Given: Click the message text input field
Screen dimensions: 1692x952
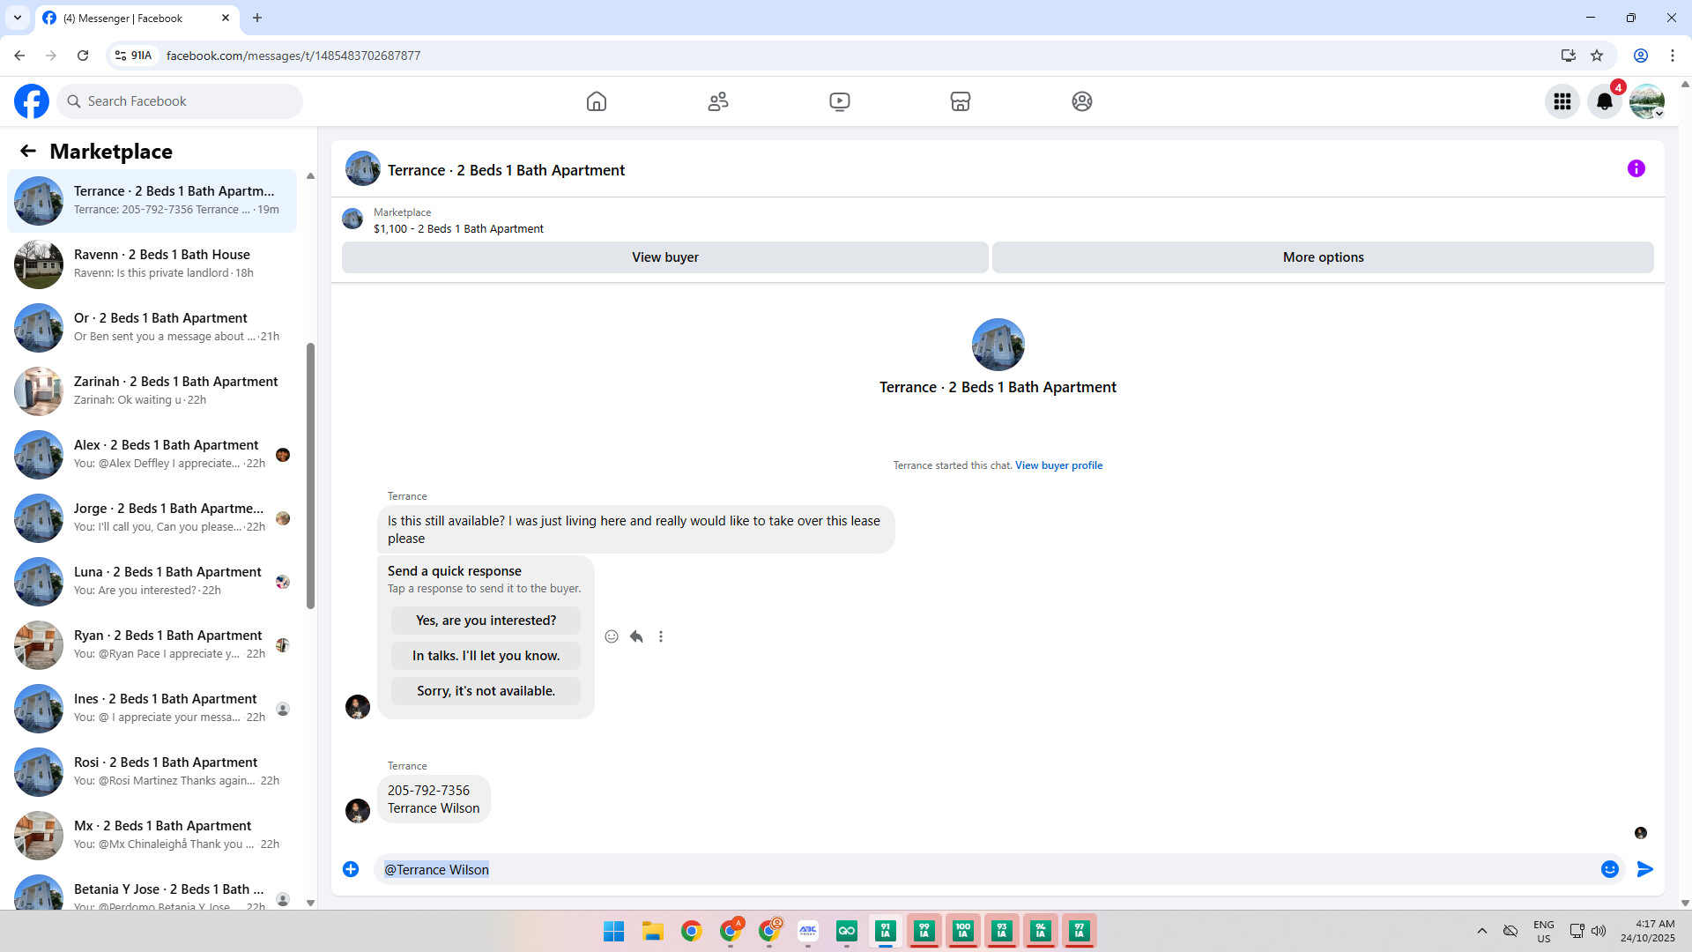Looking at the screenshot, I should coord(987,869).
